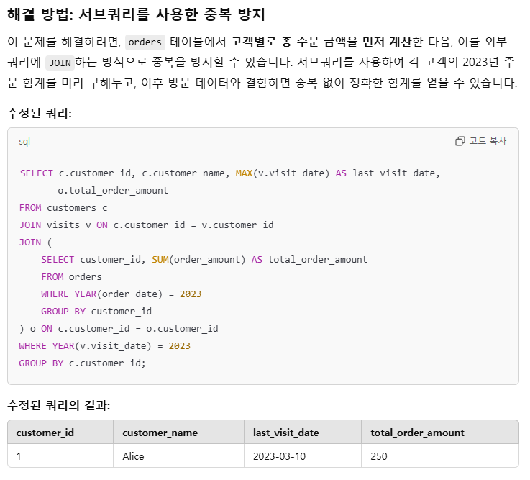Click the line 'FROM customers c'
Screen dimensions: 530x480
coord(63,208)
